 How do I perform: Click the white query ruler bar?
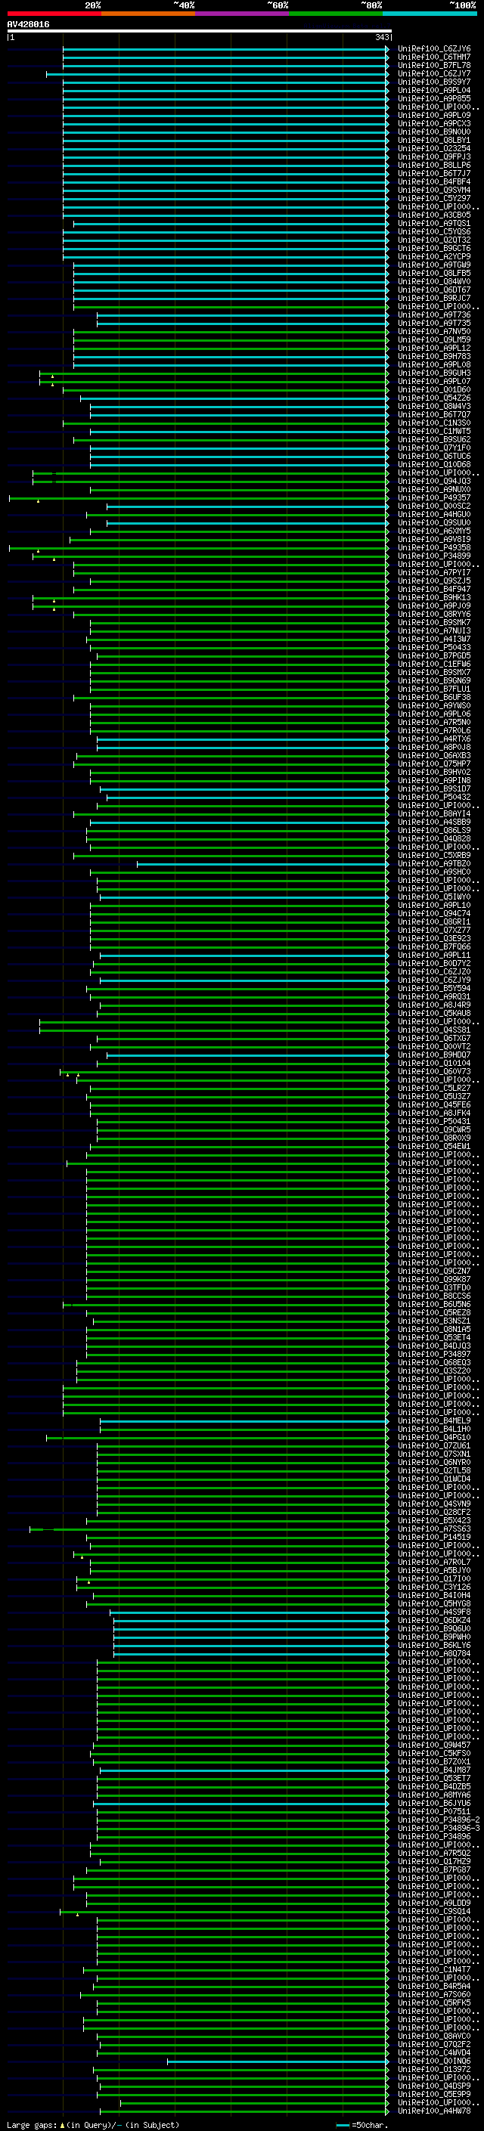[x=199, y=32]
